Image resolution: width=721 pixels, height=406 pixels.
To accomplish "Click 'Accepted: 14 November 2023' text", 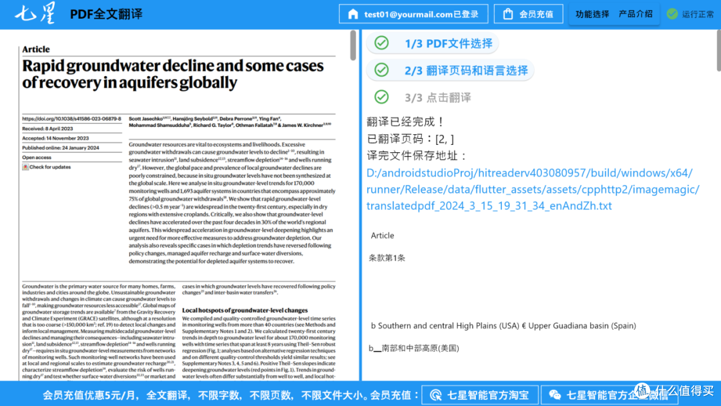I will (55, 138).
